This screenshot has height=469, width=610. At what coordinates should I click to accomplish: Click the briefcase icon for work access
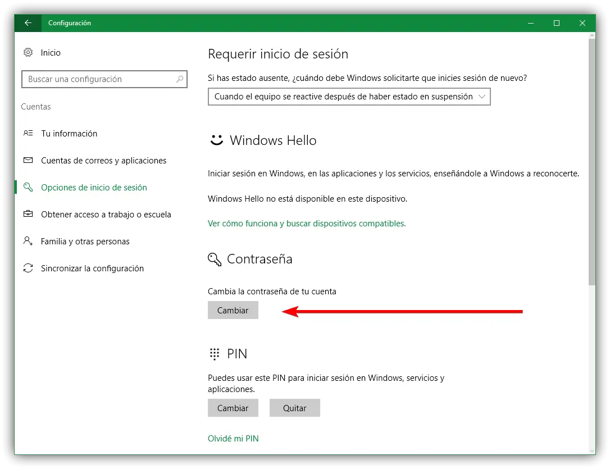click(28, 214)
